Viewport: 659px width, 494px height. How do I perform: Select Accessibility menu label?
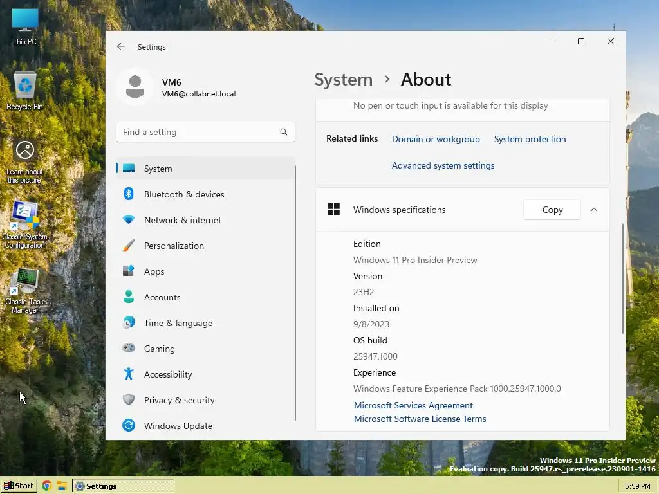coord(168,374)
